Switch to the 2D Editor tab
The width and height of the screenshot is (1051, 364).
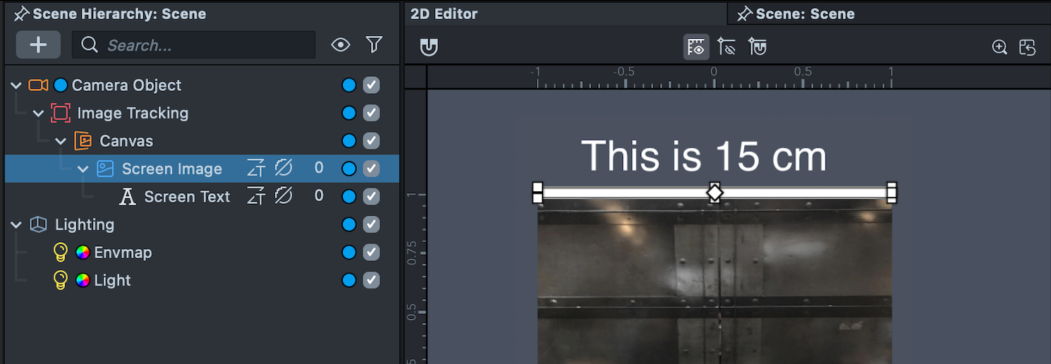pyautogui.click(x=444, y=13)
